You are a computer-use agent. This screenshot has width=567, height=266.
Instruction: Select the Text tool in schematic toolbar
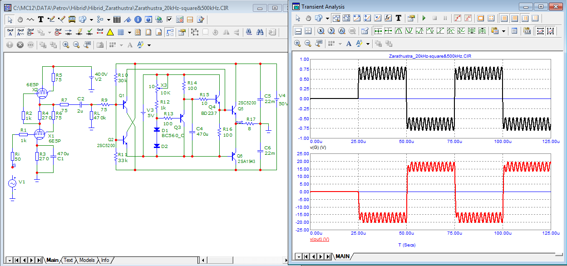point(40,20)
